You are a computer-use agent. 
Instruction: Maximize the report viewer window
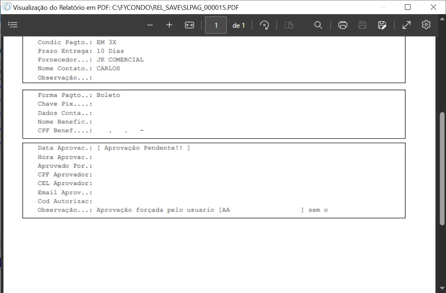(x=408, y=7)
